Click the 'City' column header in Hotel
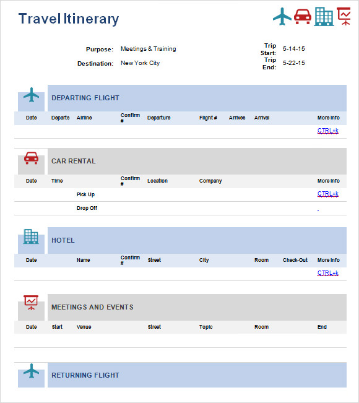 [x=204, y=260]
